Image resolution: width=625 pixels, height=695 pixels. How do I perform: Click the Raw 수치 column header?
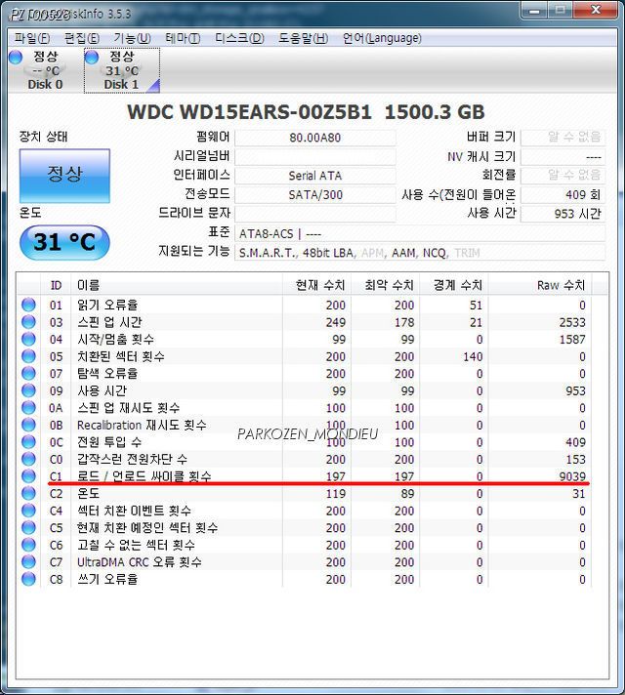[x=540, y=285]
